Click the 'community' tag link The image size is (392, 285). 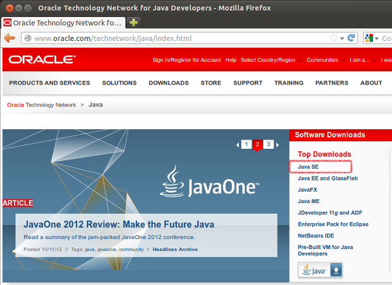[x=132, y=249]
